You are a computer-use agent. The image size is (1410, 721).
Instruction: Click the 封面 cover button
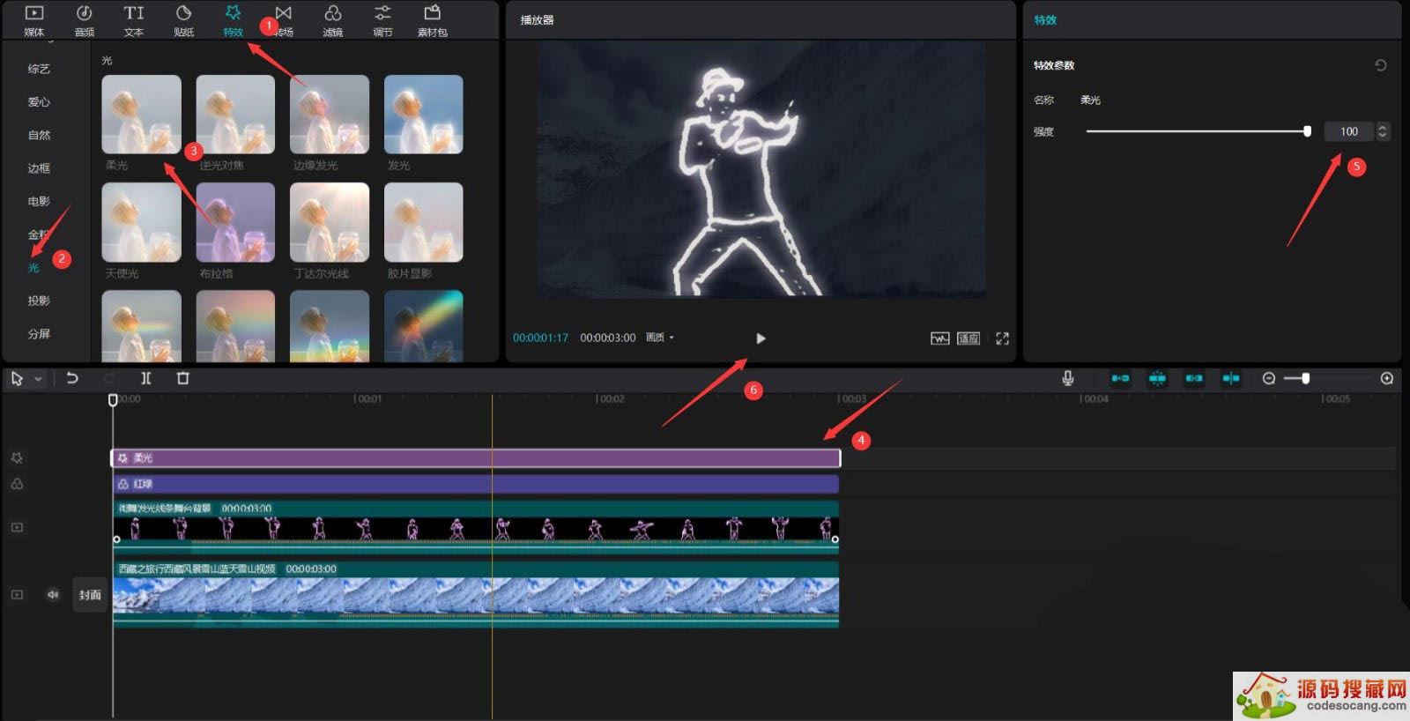pyautogui.click(x=90, y=595)
